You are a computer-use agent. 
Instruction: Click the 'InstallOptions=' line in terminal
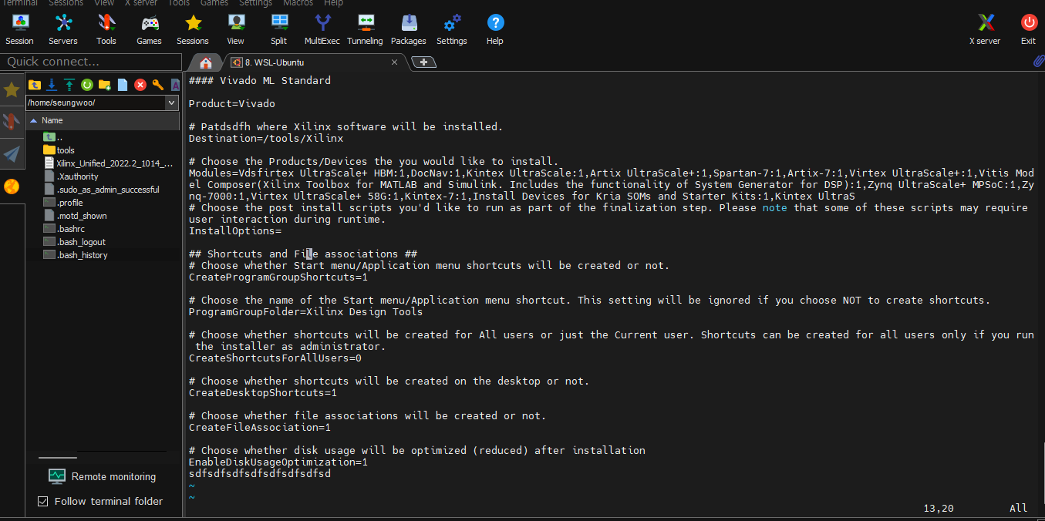(x=235, y=230)
